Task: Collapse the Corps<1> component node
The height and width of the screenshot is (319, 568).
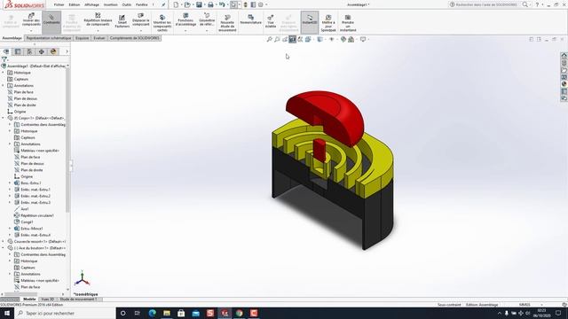Action: (x=4, y=118)
